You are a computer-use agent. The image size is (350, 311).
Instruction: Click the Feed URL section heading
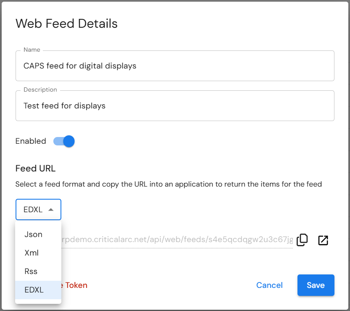tap(35, 169)
